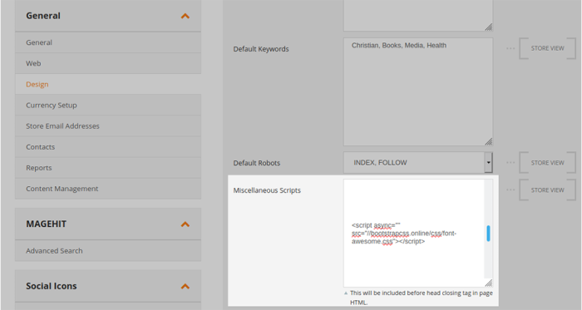The width and height of the screenshot is (582, 310).
Task: Click the Default Keywords field label
Action: coord(261,49)
